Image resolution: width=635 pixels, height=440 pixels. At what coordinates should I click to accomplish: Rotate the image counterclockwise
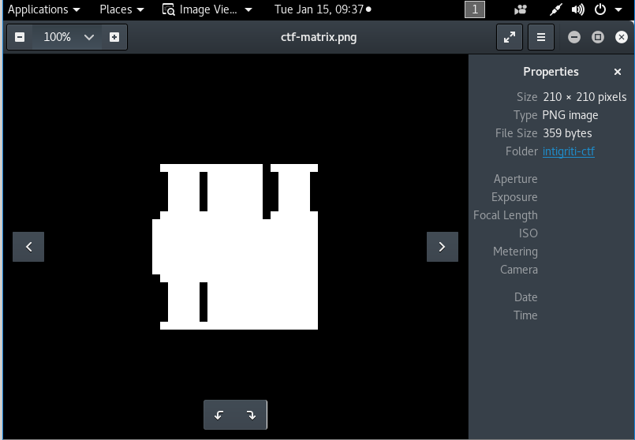219,415
